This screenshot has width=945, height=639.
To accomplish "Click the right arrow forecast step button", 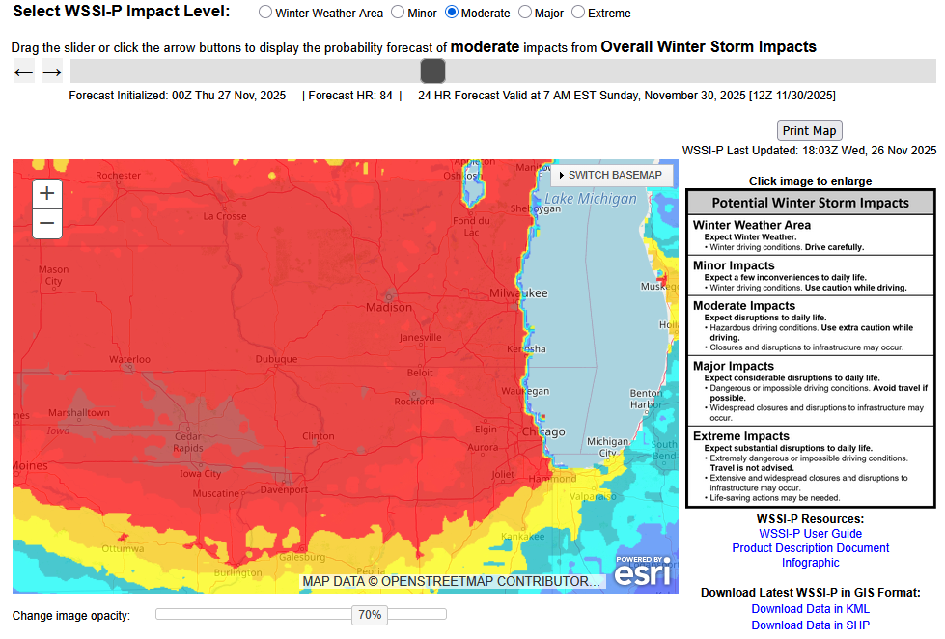I will 52,71.
